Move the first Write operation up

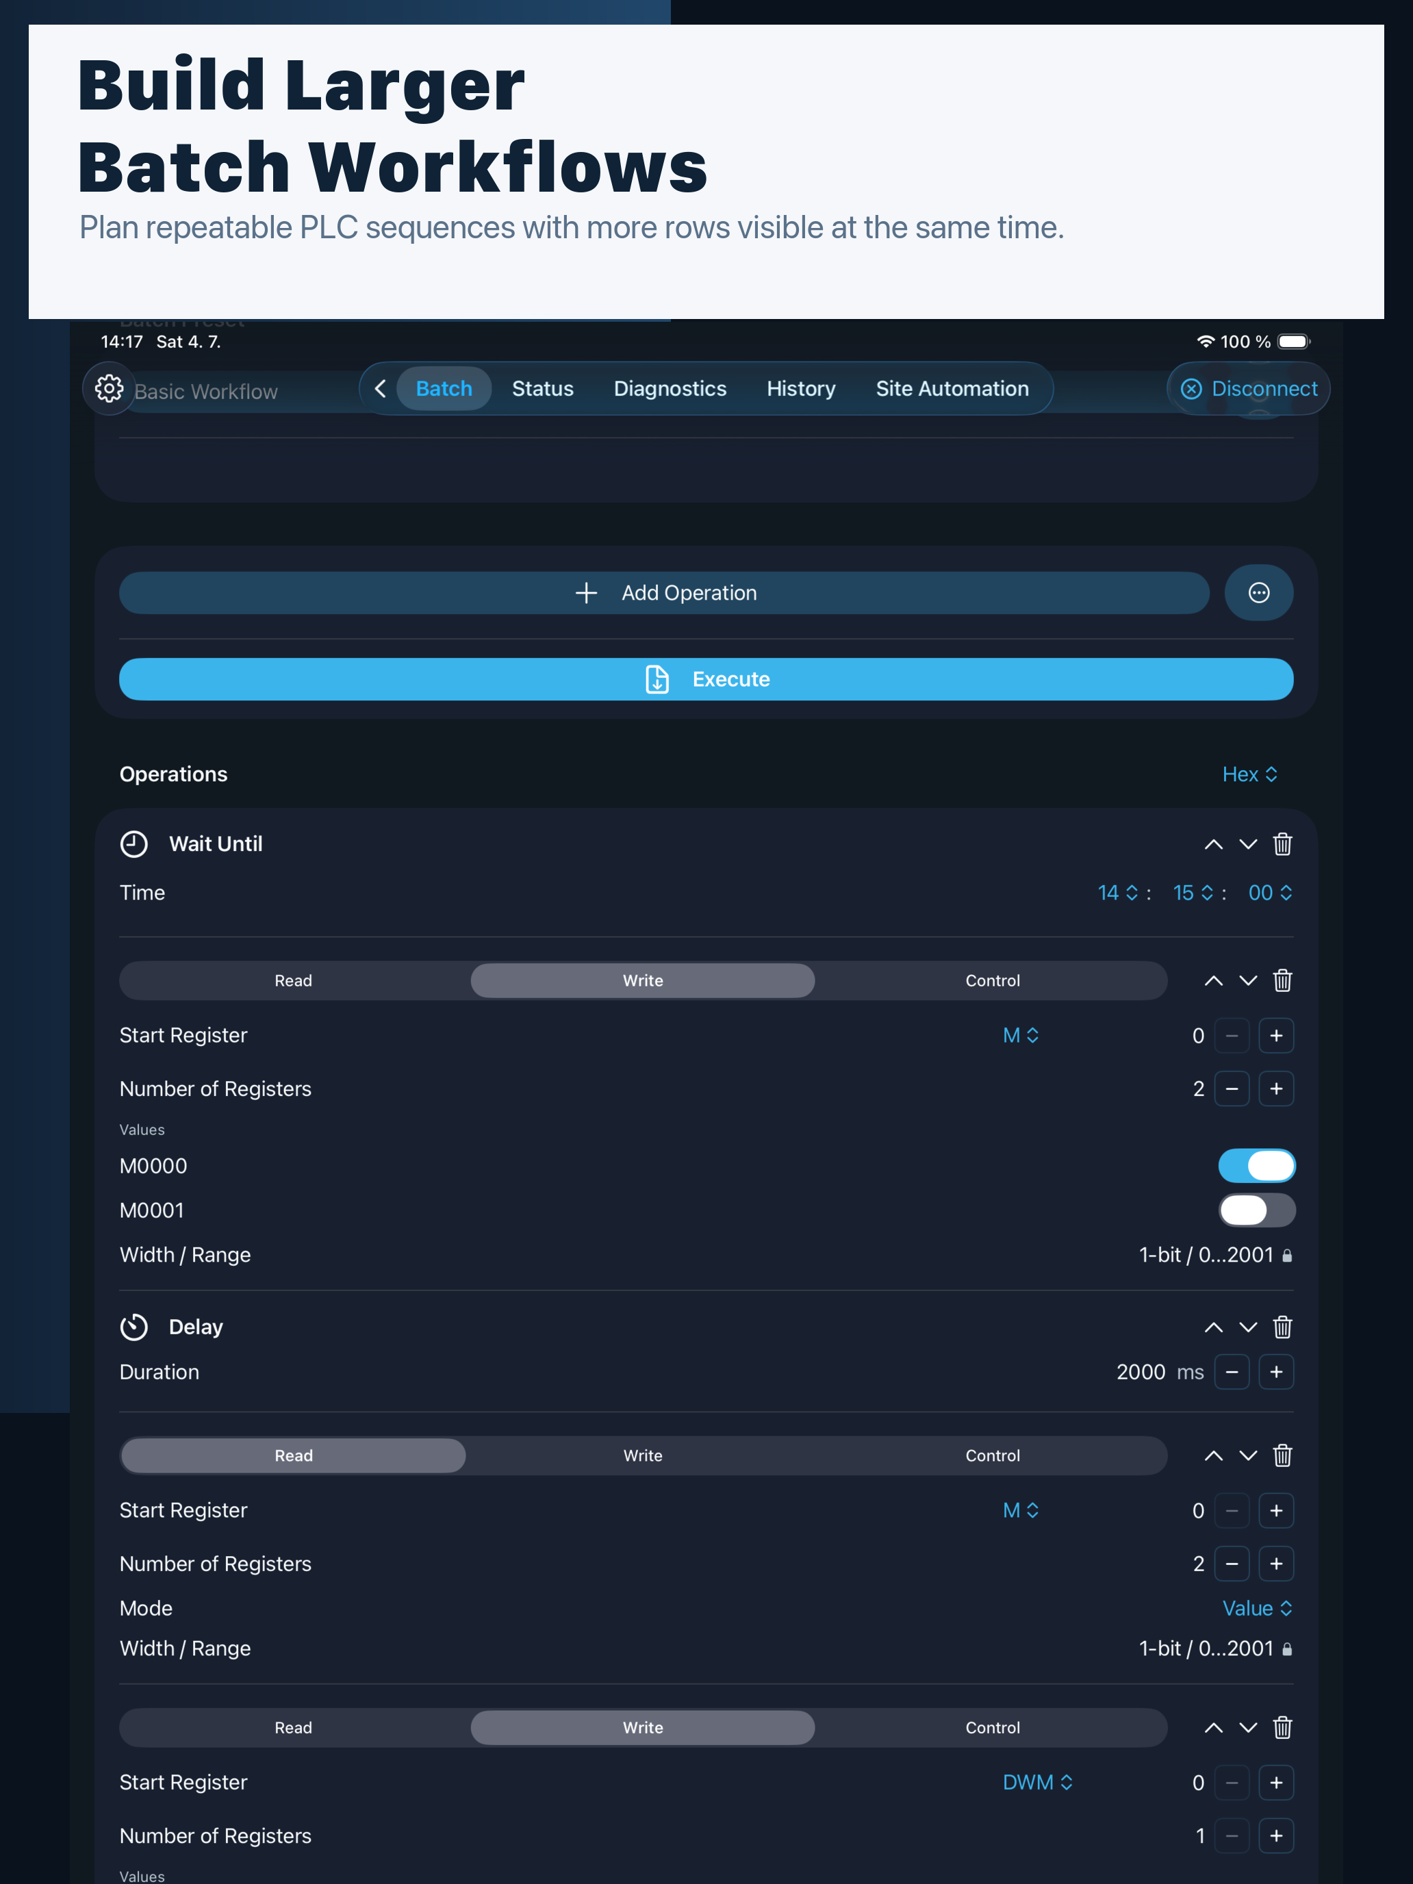(x=1213, y=980)
